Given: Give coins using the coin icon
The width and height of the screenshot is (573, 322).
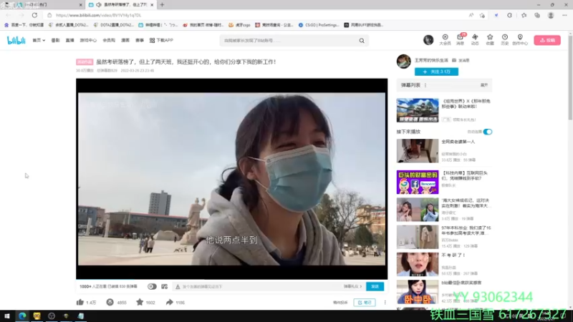Looking at the screenshot, I should click(110, 302).
